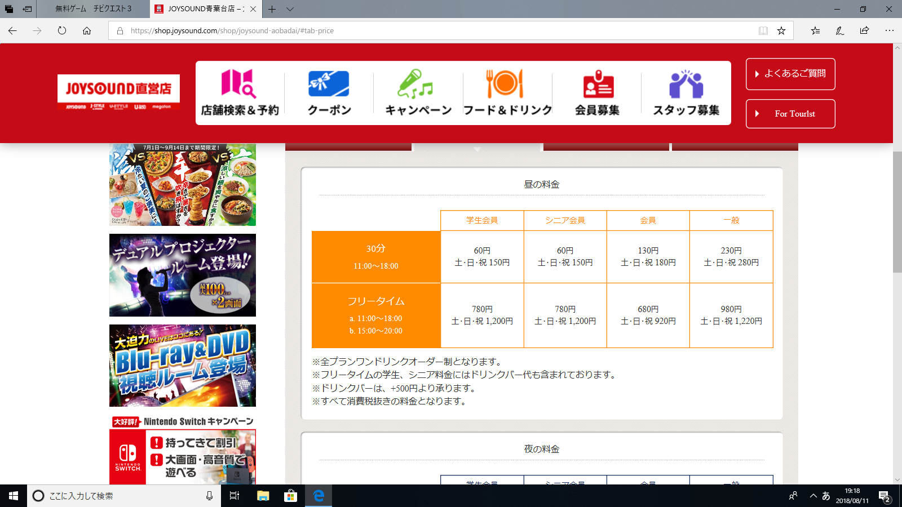Open the Blu-ray & DVD room banner
The image size is (902, 507).
(x=182, y=366)
